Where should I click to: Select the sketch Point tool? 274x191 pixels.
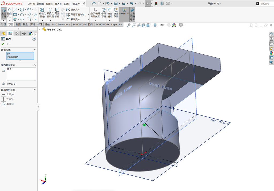click(36, 19)
